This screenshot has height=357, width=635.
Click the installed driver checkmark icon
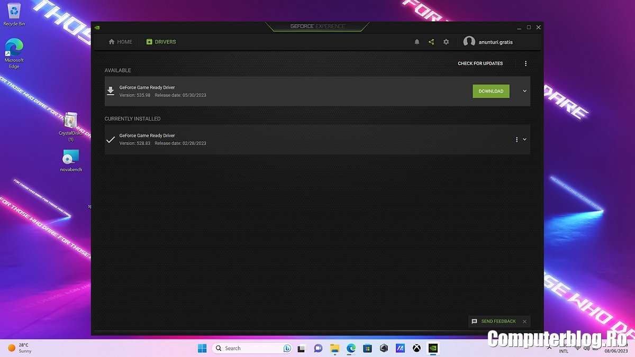coord(111,140)
